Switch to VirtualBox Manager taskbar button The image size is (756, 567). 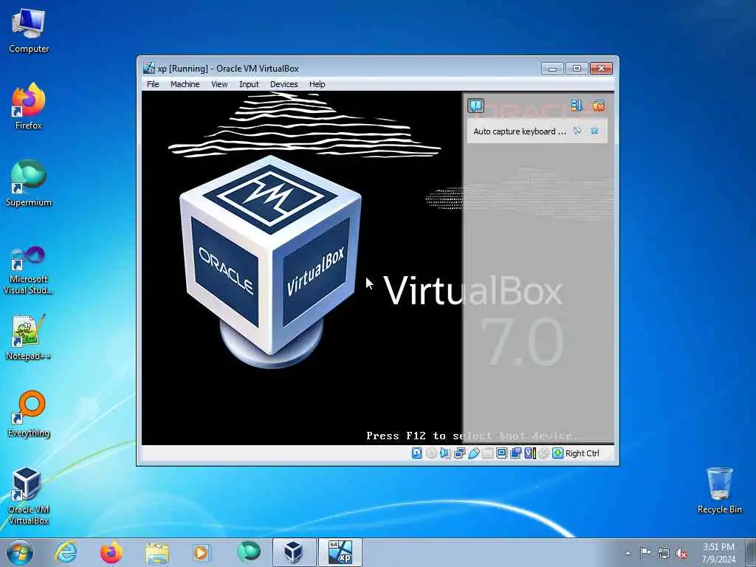[294, 552]
